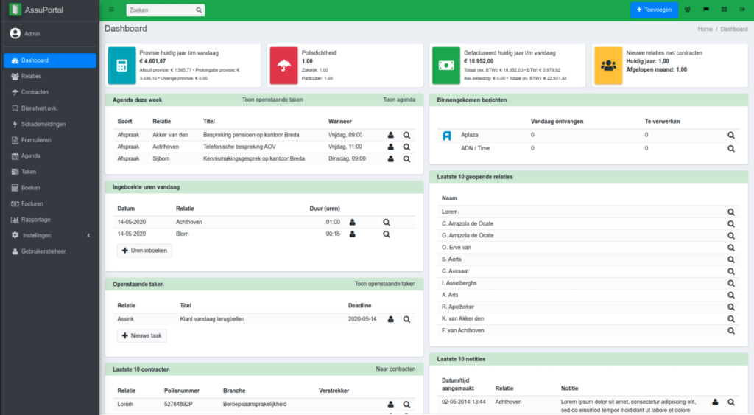Open Rapportage in sidebar
This screenshot has width=754, height=415.
coord(50,220)
